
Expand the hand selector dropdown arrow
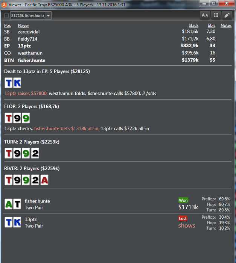[x=48, y=16]
